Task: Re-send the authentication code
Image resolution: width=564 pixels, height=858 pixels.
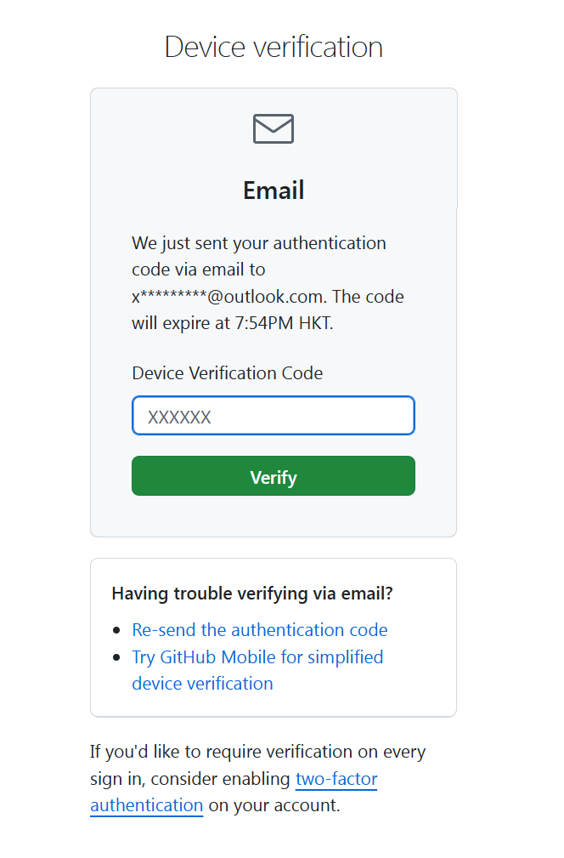Action: (260, 630)
